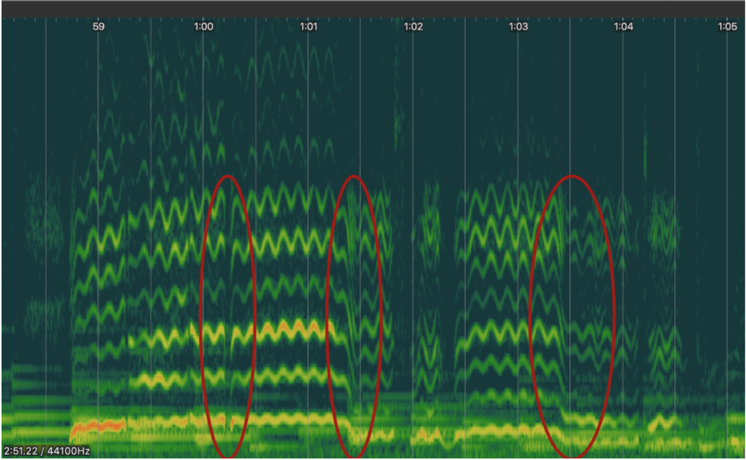Click bottom of the leftmost red ellipse
Image resolution: width=746 pixels, height=460 pixels.
(x=228, y=457)
